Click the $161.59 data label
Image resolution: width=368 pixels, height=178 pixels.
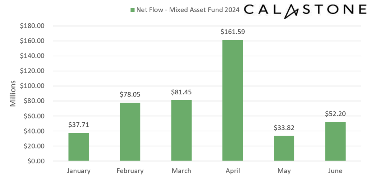(x=233, y=32)
